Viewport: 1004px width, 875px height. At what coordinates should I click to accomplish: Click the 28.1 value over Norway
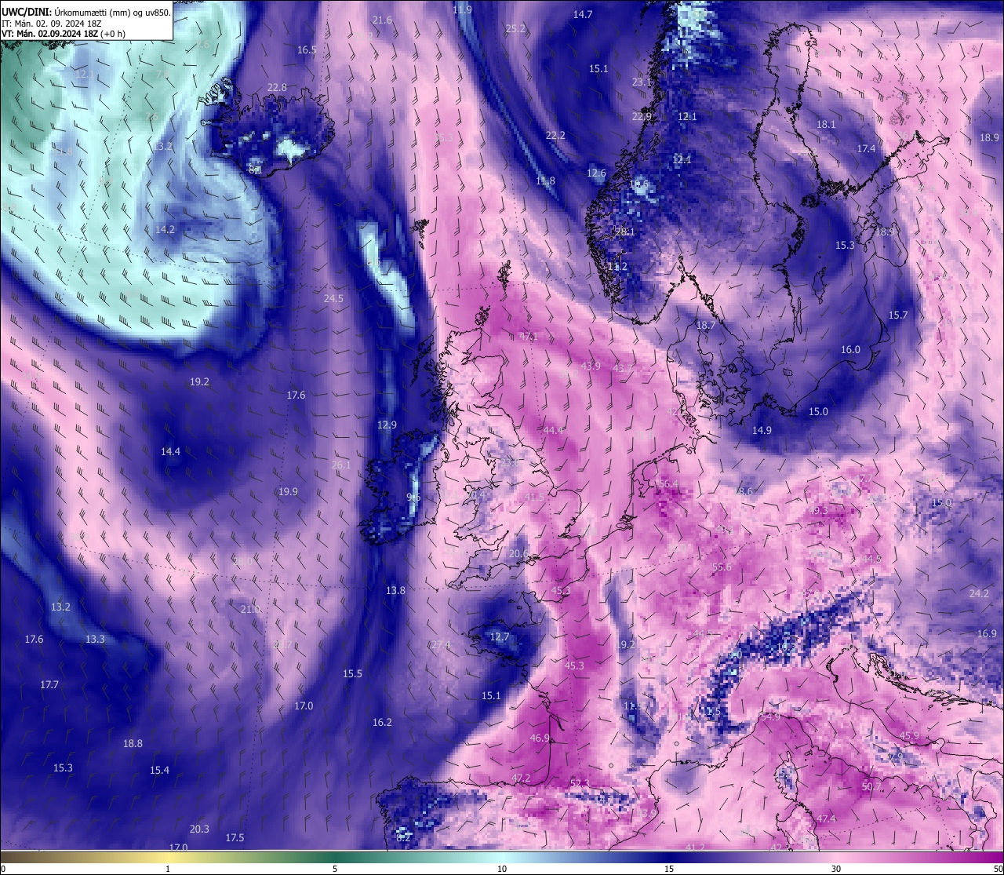pyautogui.click(x=624, y=232)
